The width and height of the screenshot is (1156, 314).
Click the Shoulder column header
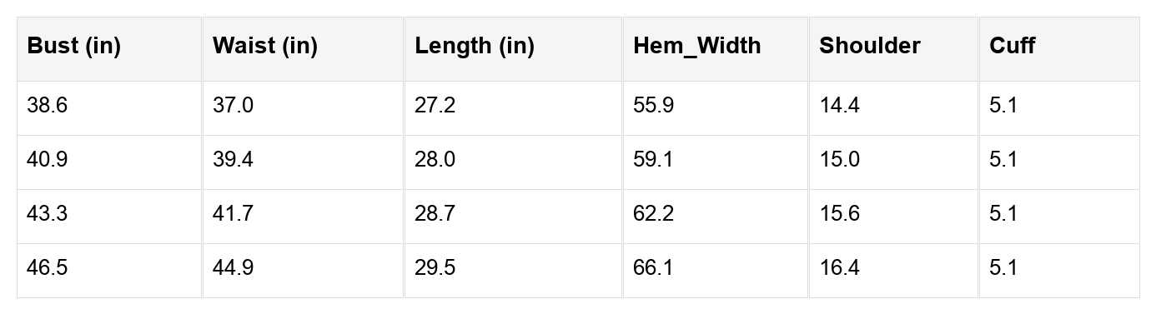870,46
